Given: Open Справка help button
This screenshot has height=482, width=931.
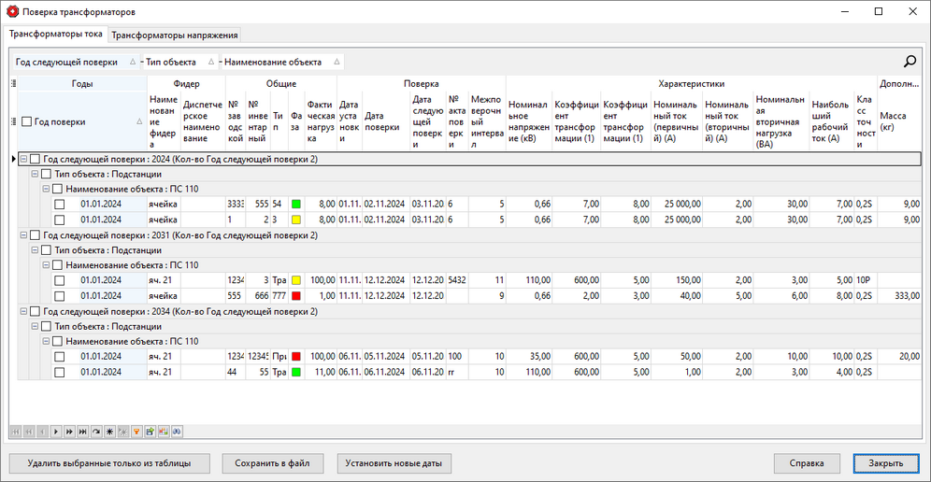Looking at the screenshot, I should click(807, 463).
